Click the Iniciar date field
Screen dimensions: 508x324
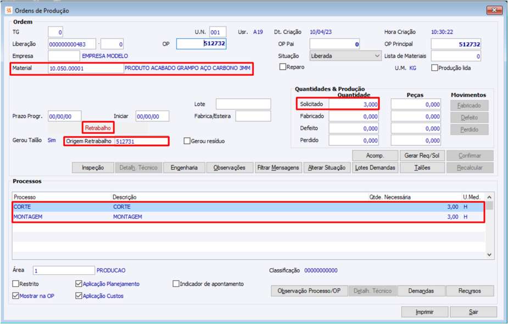pos(152,116)
